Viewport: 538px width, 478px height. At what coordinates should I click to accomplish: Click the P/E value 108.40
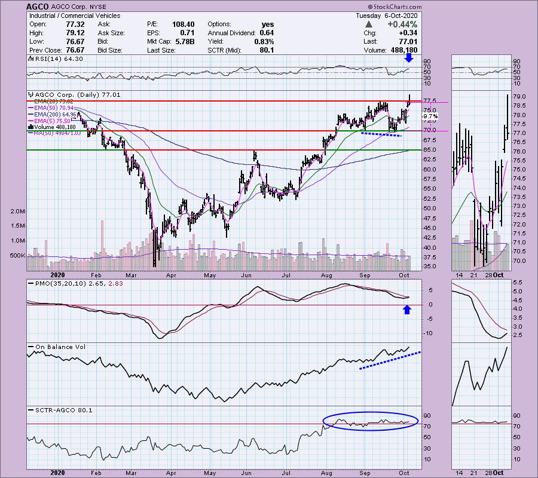click(184, 24)
